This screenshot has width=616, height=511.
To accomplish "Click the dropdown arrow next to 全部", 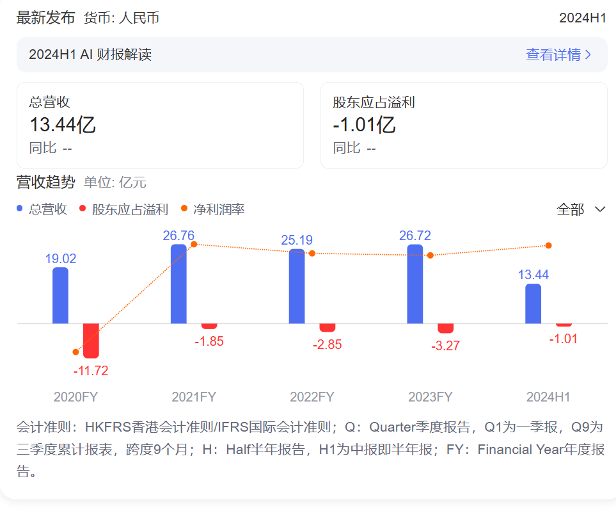I will tap(600, 209).
